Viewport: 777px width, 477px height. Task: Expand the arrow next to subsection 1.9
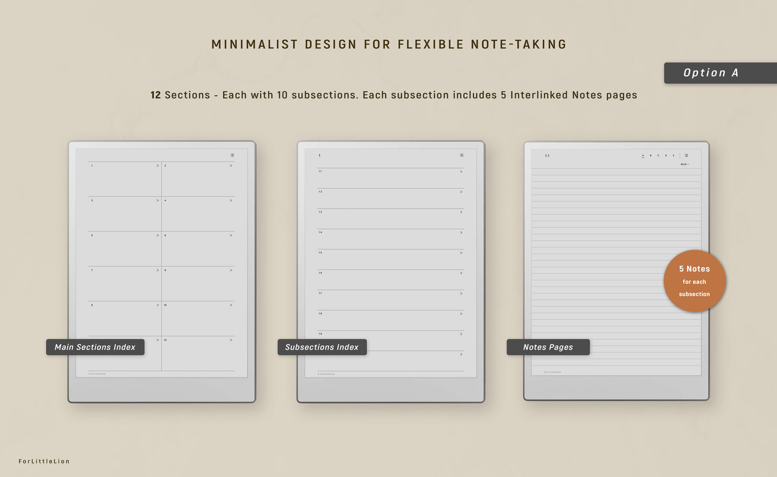pyautogui.click(x=461, y=334)
